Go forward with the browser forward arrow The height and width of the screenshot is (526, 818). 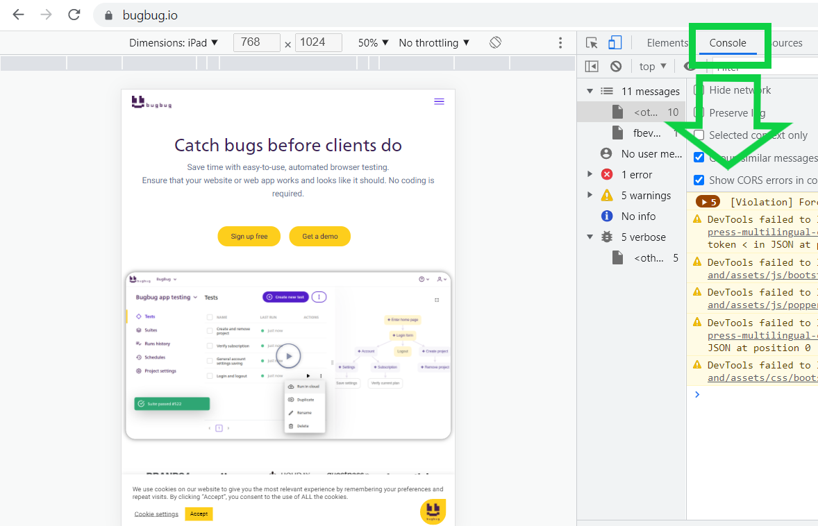click(46, 15)
